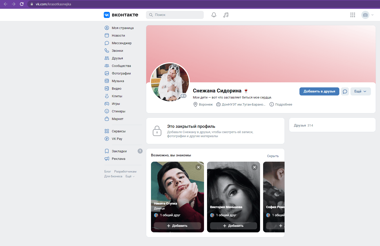The image size is (380, 246).
Task: Click the VK Pay ruble icon
Action: (x=107, y=139)
